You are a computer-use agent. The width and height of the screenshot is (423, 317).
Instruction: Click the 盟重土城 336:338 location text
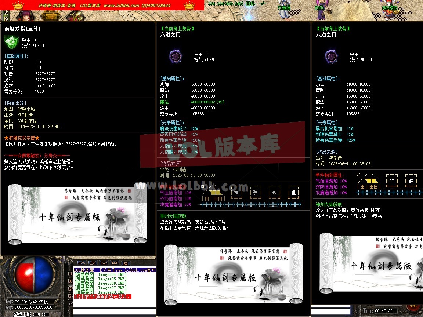(x=31, y=314)
